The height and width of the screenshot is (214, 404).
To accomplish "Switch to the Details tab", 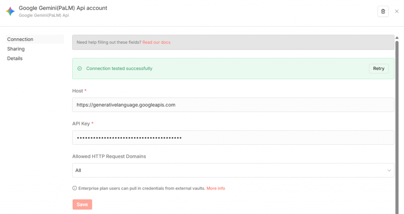I will click(15, 58).
